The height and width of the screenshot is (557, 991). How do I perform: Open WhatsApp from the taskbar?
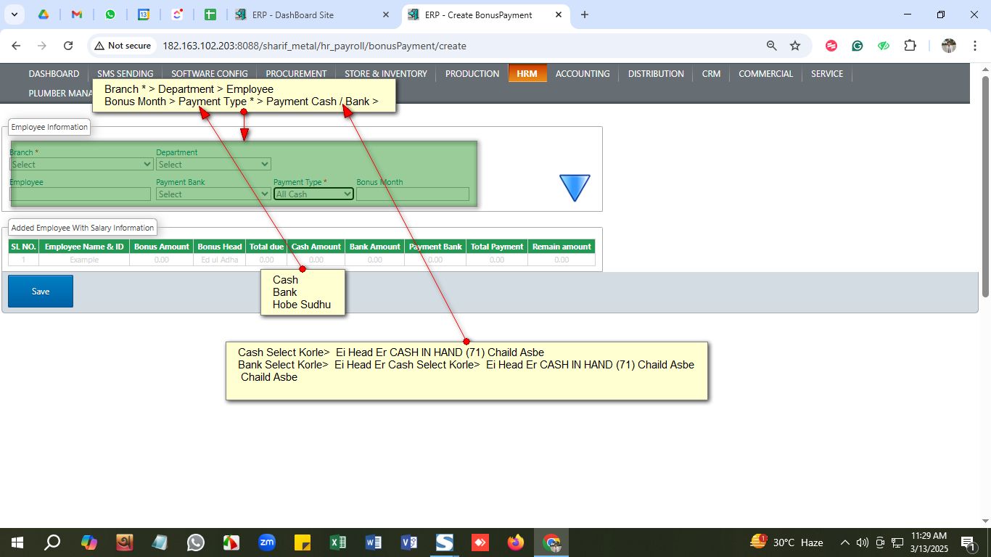(x=195, y=542)
